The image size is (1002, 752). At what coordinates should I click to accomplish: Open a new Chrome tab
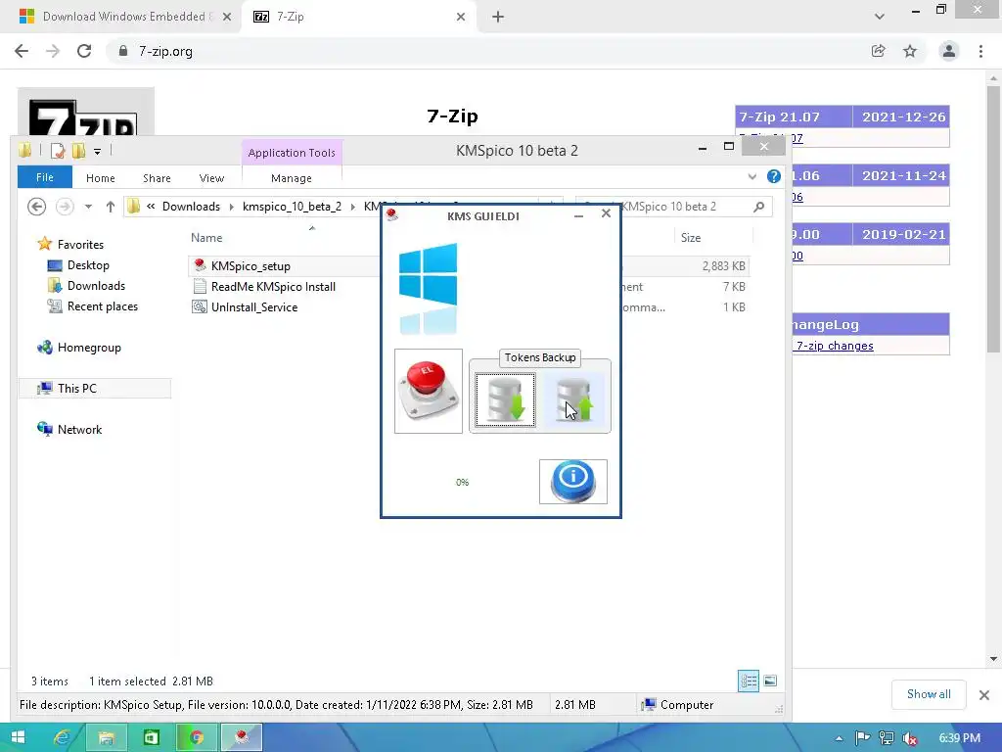click(x=498, y=18)
